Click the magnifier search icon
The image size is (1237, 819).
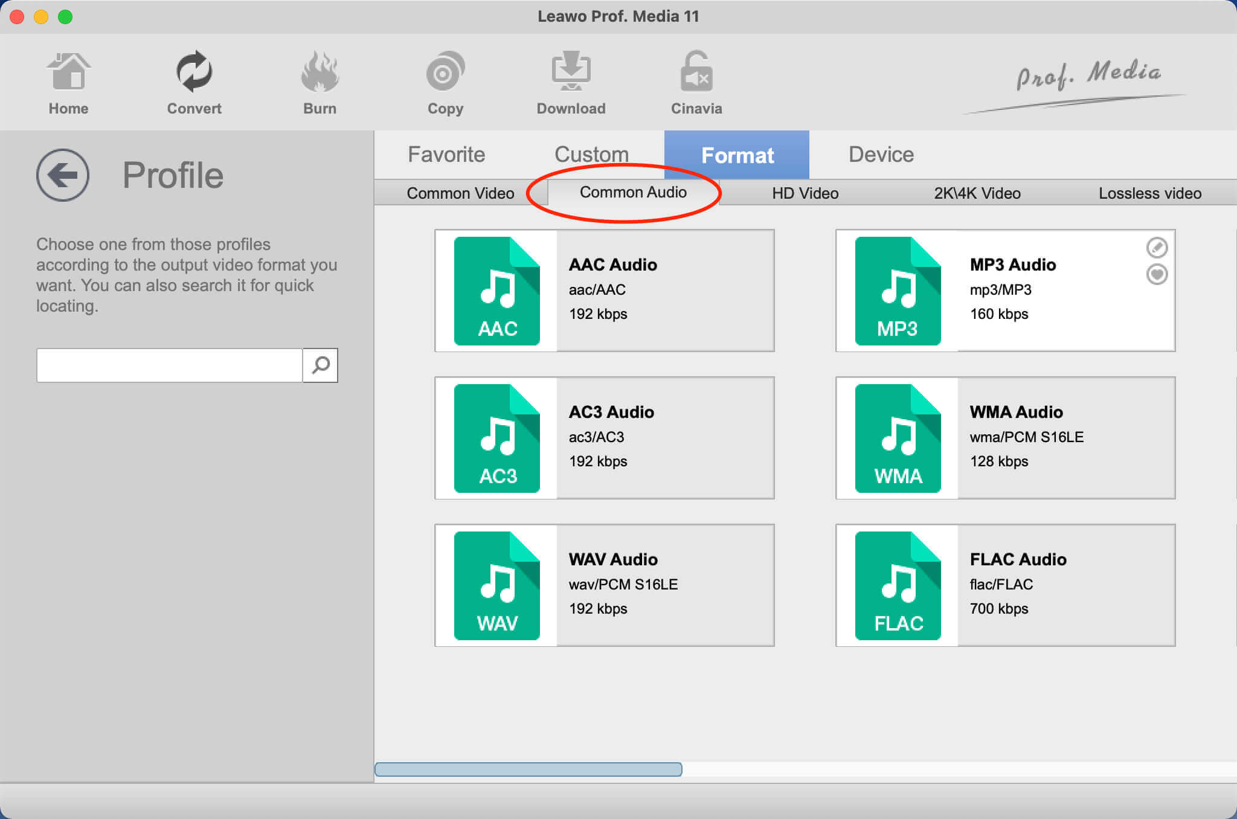pos(320,365)
